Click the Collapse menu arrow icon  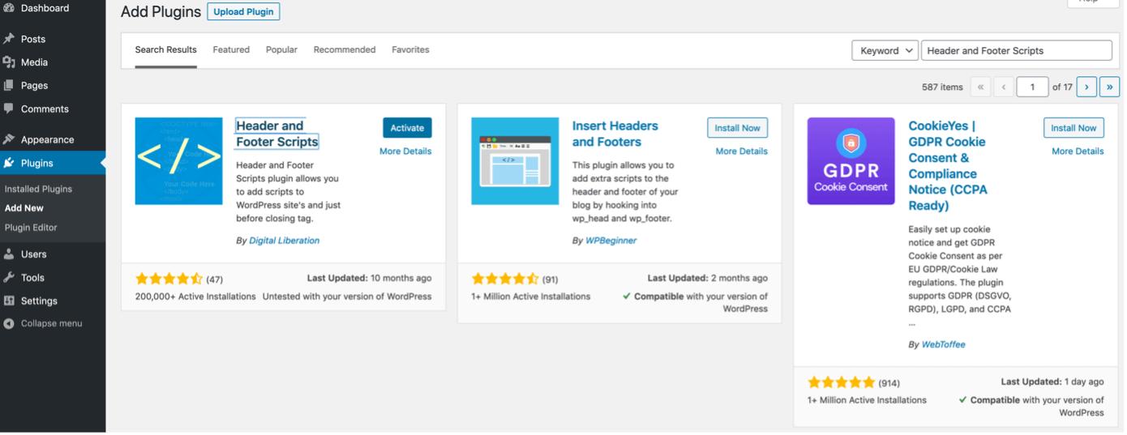[9, 323]
